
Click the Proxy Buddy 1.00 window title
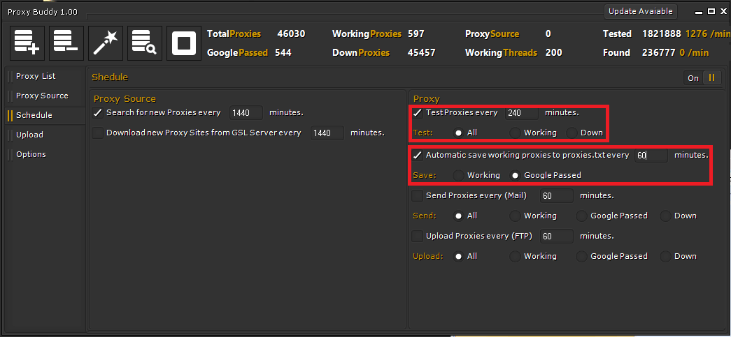pyautogui.click(x=43, y=12)
